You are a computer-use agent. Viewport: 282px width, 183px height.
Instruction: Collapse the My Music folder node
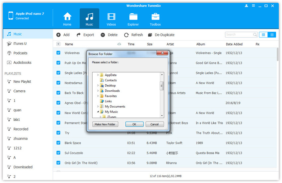pos(98,112)
